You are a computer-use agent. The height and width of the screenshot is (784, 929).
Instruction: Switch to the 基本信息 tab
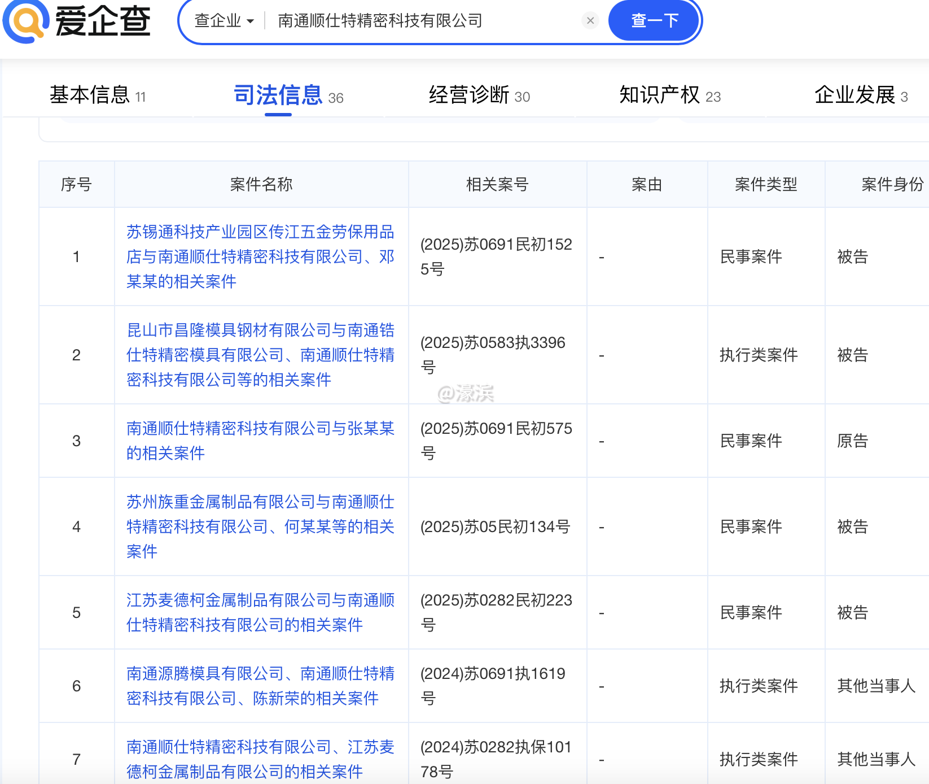pyautogui.click(x=97, y=95)
